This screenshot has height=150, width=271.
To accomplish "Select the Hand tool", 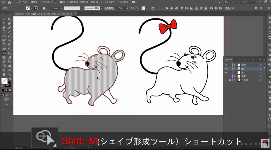I will pyautogui.click(x=4, y=74).
